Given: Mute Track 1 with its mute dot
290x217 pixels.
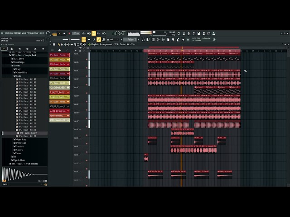Looking at the screenshot, I should coord(87,59).
